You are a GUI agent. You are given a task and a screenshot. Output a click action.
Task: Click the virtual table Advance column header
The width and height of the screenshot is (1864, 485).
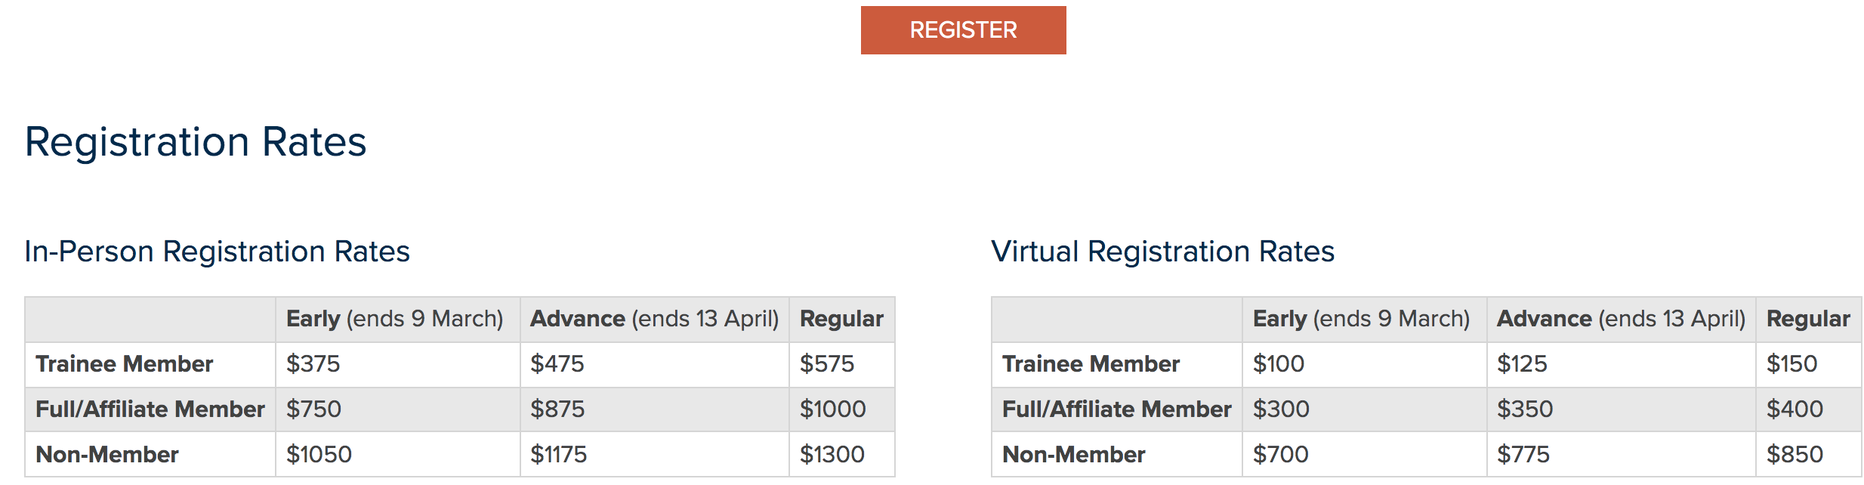[x=1621, y=320]
